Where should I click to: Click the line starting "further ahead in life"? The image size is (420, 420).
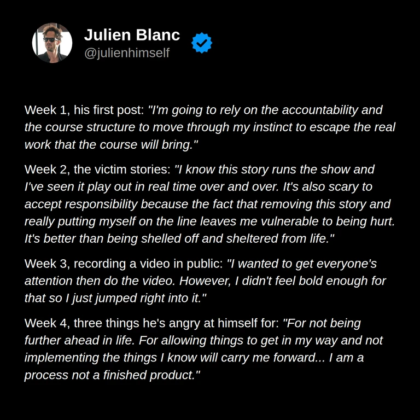pos(203,341)
